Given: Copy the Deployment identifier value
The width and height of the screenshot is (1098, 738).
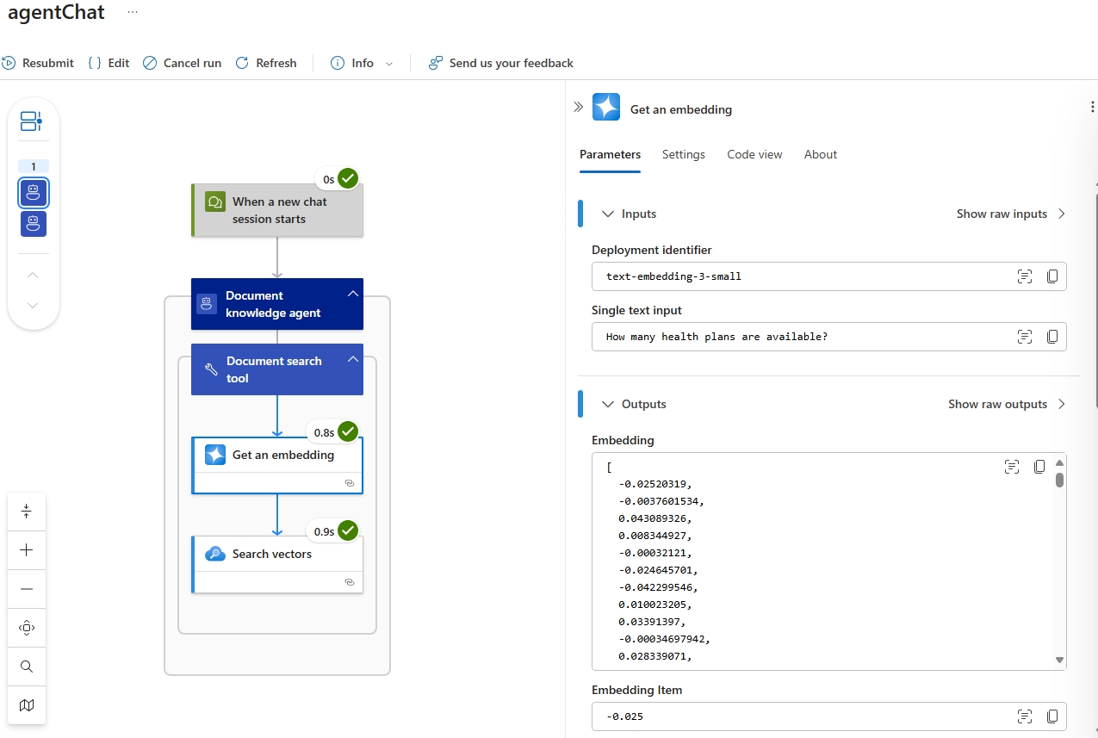Looking at the screenshot, I should tap(1051, 276).
